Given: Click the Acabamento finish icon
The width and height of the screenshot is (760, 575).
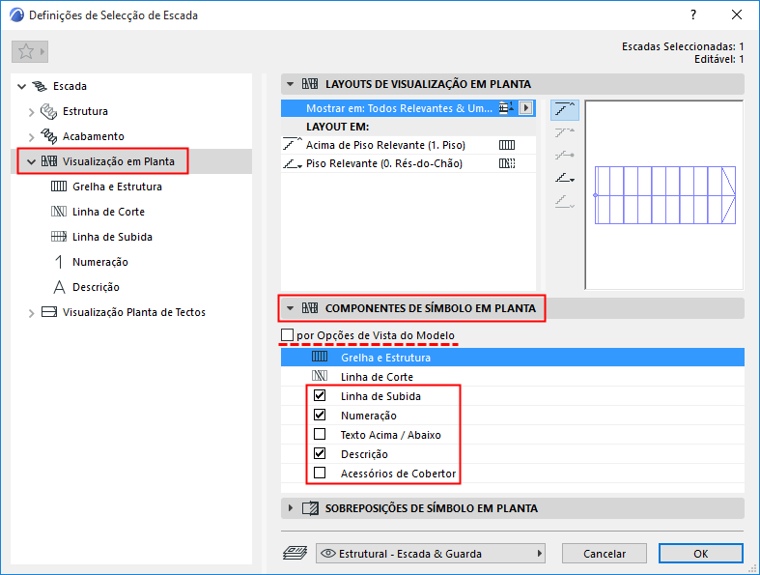Looking at the screenshot, I should tap(48, 136).
